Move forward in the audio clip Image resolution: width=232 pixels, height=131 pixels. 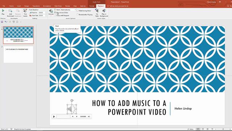pyautogui.click(x=76, y=116)
